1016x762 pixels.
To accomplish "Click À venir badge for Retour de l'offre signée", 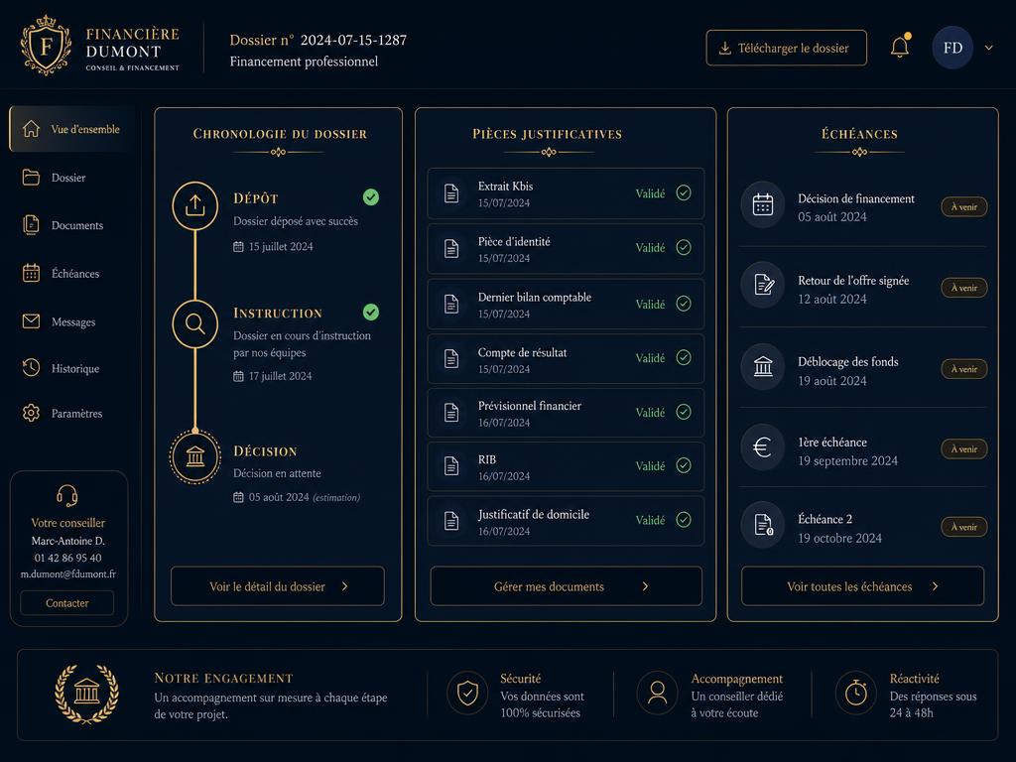I will point(964,288).
